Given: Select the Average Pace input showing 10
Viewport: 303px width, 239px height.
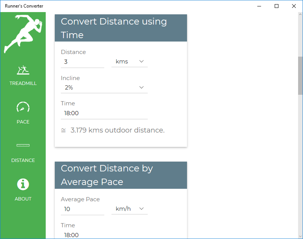Looking at the screenshot, I should [82, 209].
